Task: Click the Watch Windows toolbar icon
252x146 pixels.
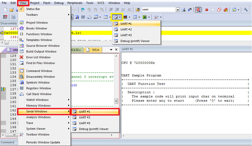Action: 96,17
